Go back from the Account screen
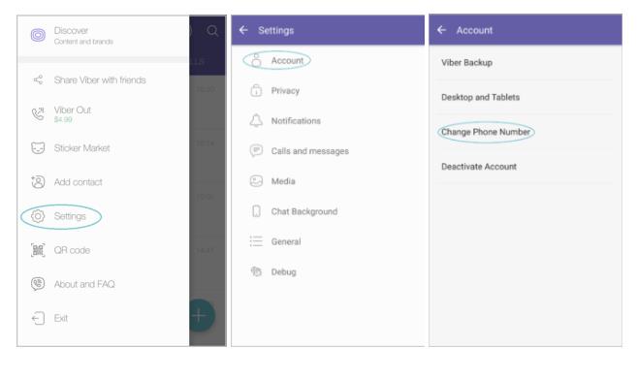 [x=441, y=30]
